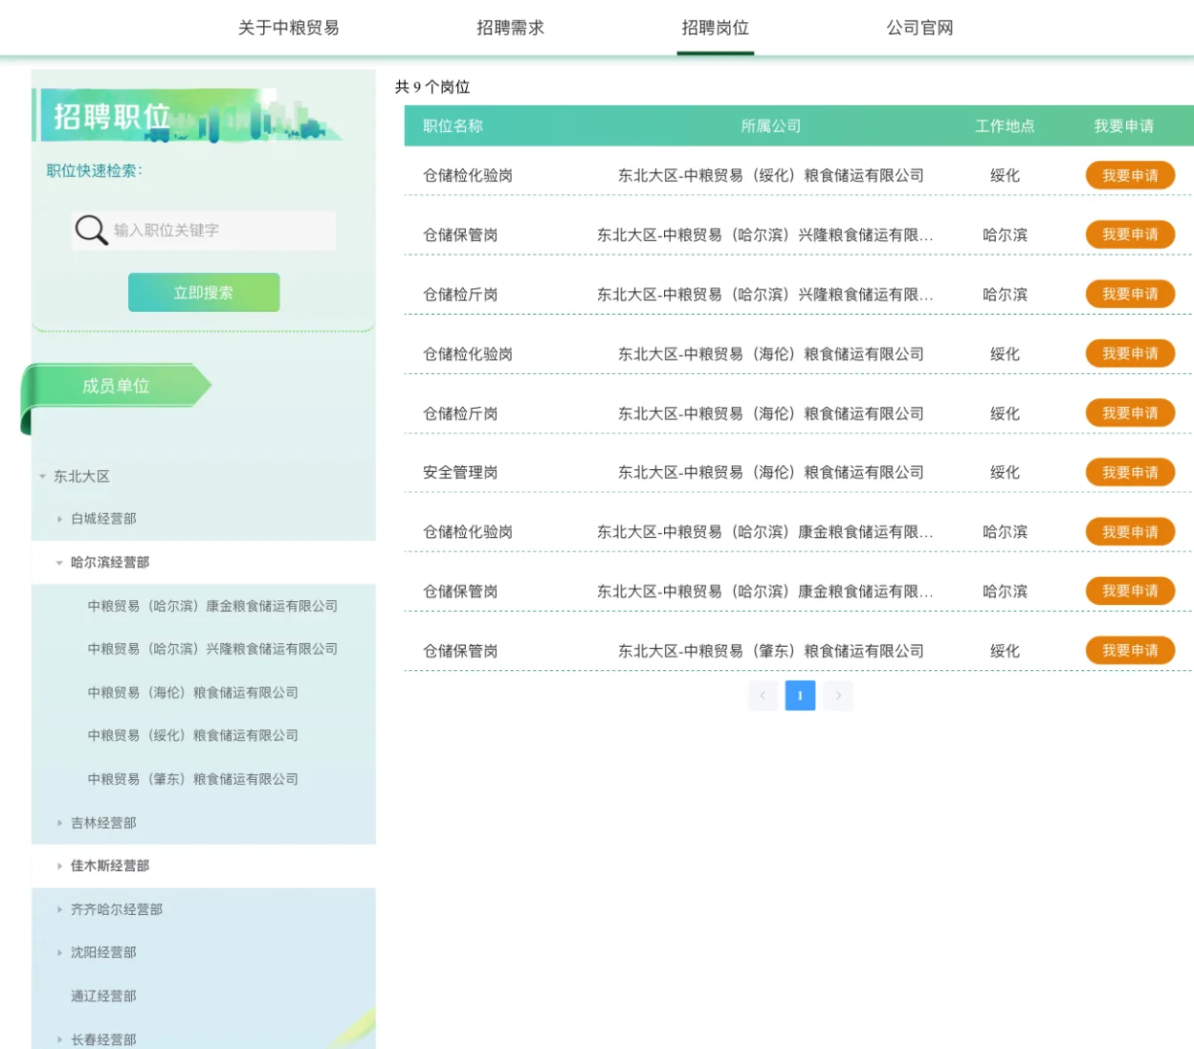Expand the 白城经营部 node
Screen dimensions: 1194x1049
pos(59,519)
